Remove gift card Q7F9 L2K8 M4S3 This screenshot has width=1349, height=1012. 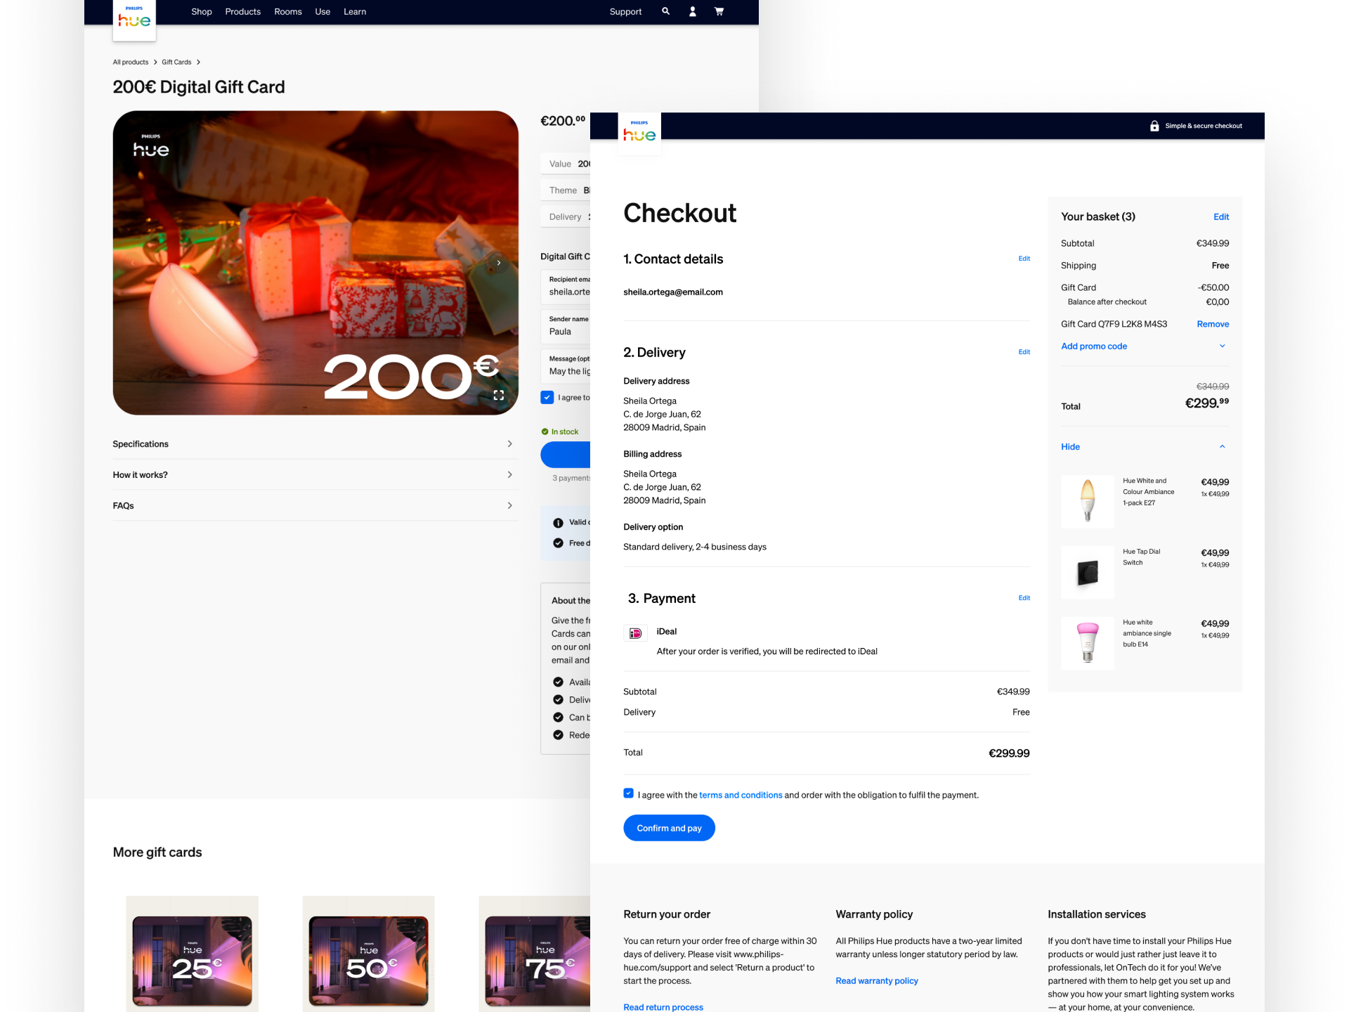1212,324
